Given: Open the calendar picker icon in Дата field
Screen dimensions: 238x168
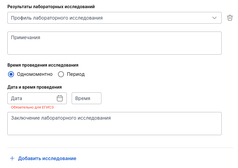Looking at the screenshot, I should click(x=60, y=98).
